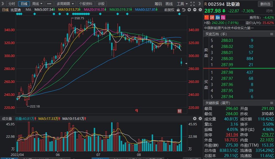Click the 溢价(A/H) premium value

click(268, 23)
